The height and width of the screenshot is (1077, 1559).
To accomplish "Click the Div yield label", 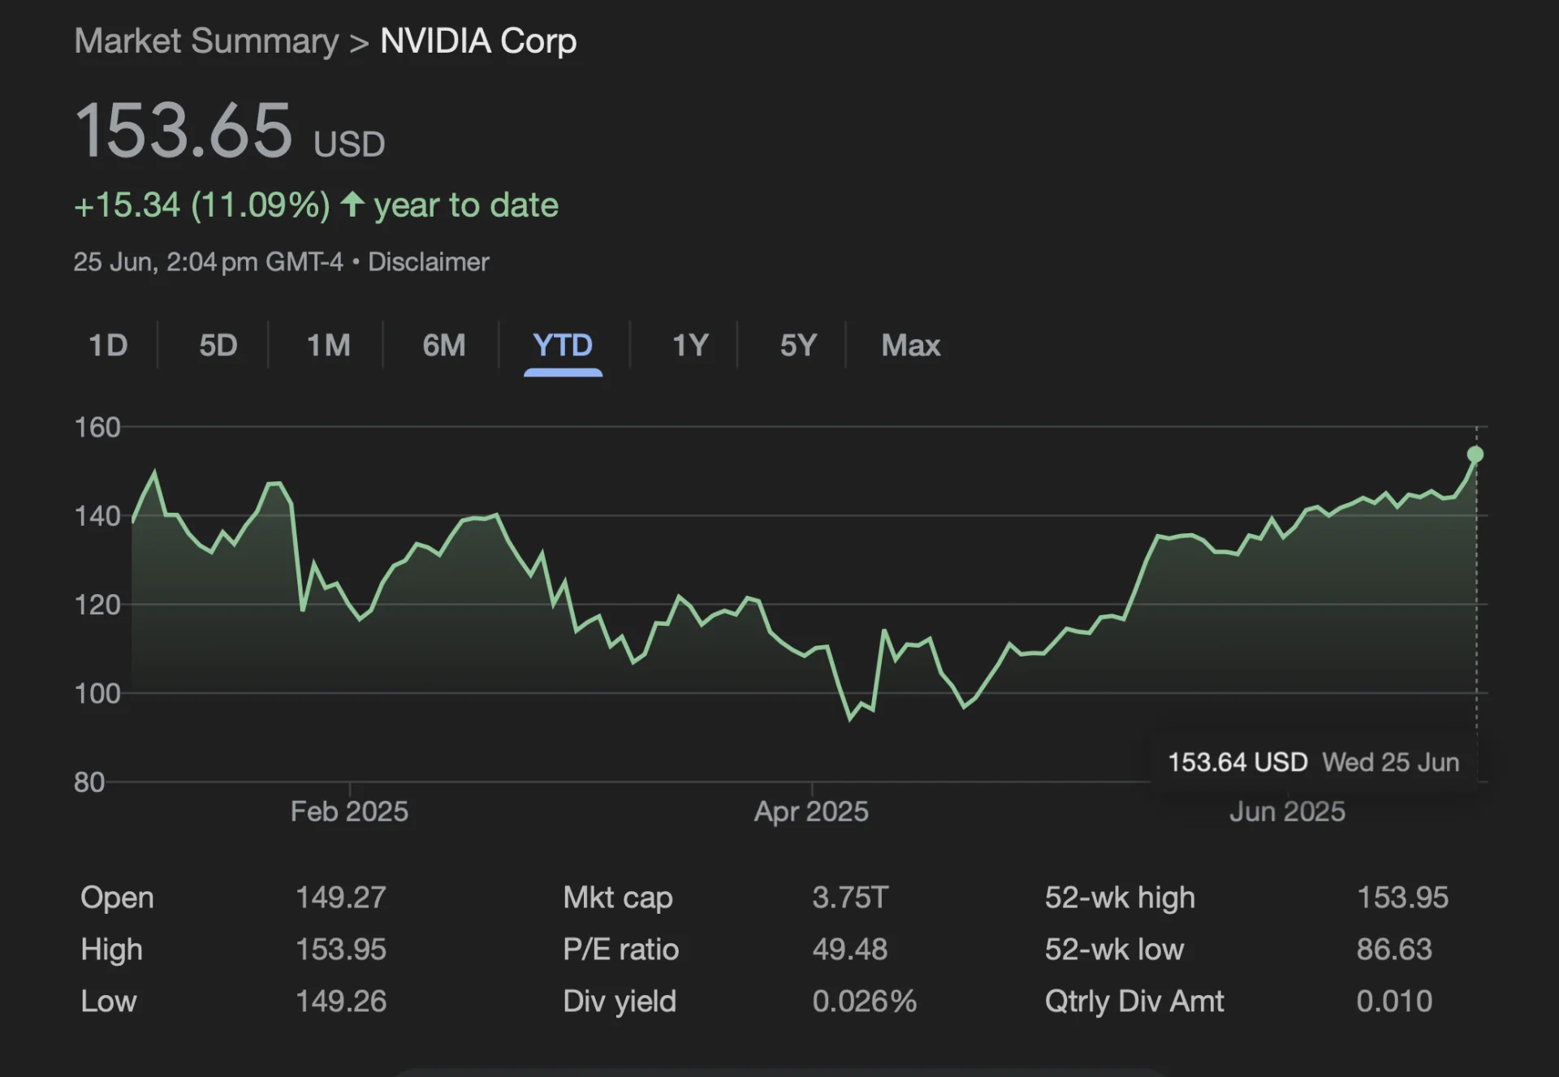I will point(620,1002).
